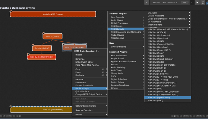Select MIDI Out (Hydrasynth)
This screenshot has width=208, height=119.
pos(168,35)
